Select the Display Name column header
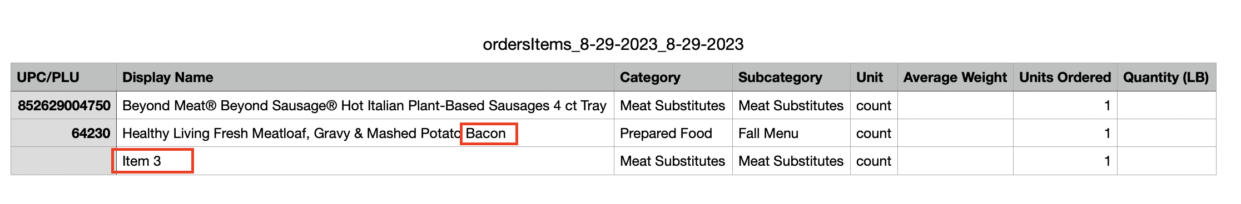The height and width of the screenshot is (204, 1241). tap(365, 77)
